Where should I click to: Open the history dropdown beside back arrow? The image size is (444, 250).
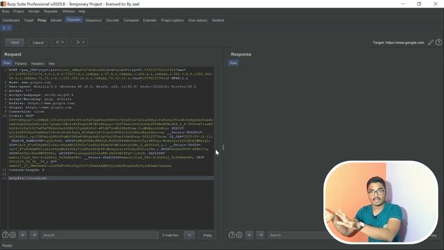tap(63, 42)
